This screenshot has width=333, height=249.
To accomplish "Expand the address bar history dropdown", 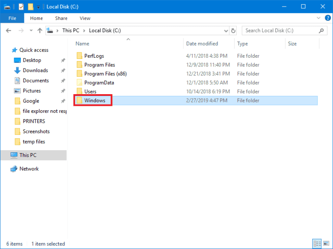I will point(226,31).
